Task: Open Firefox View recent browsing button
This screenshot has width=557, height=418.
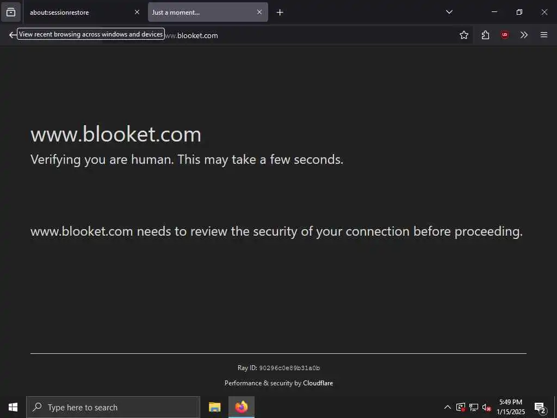Action: [x=11, y=12]
